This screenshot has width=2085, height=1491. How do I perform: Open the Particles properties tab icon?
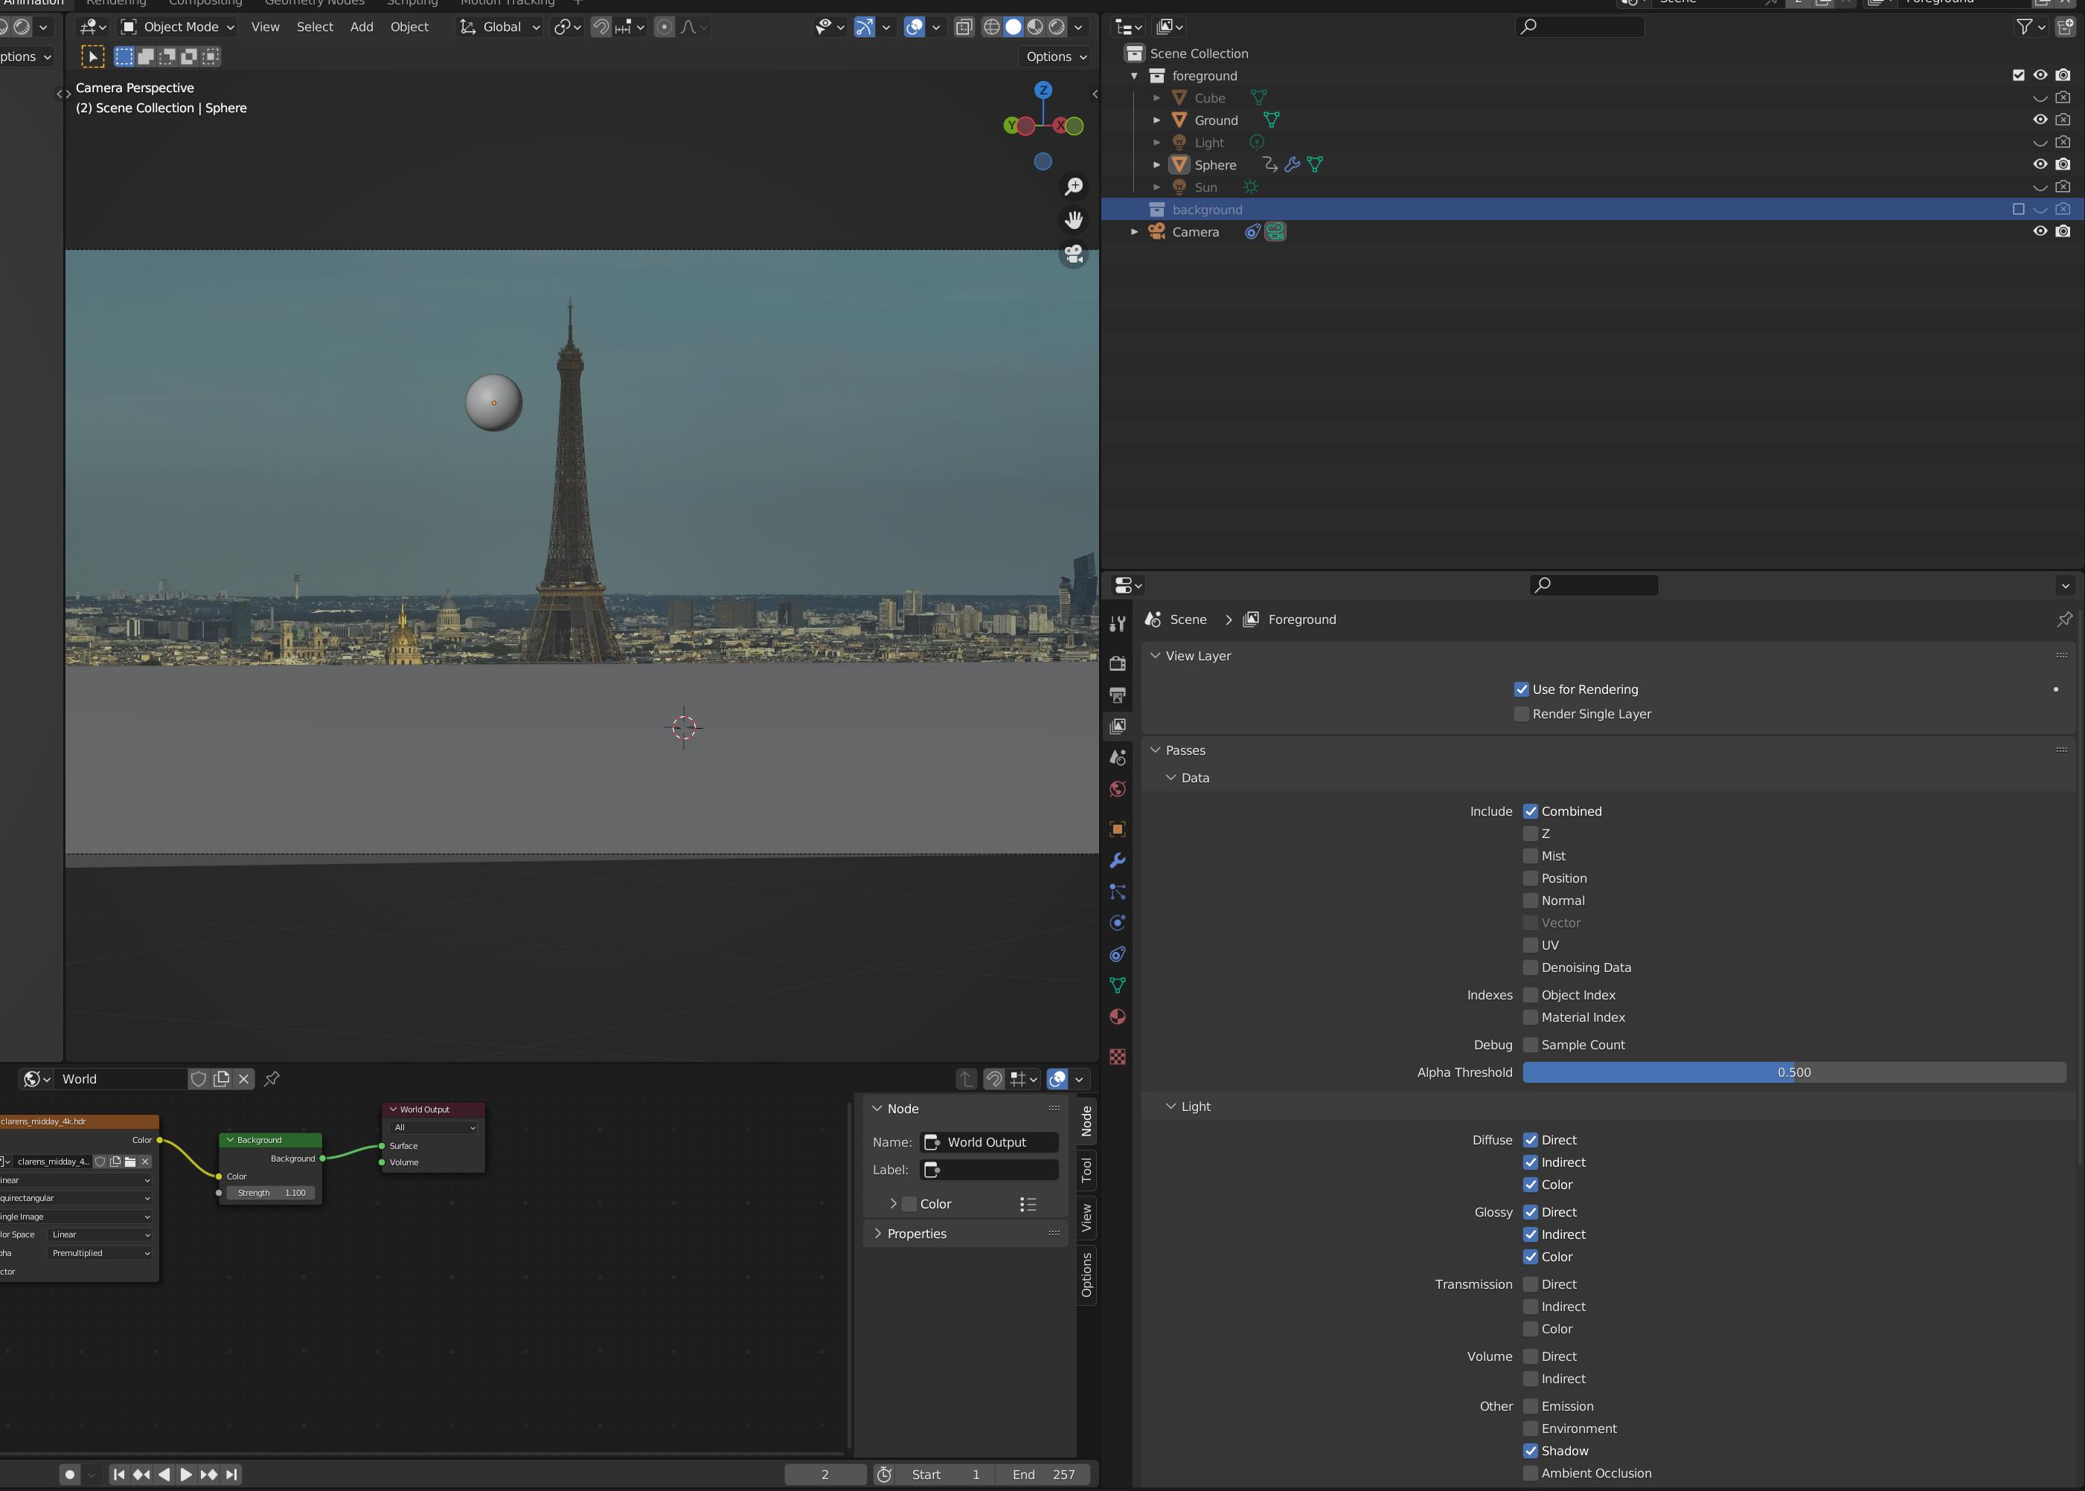(x=1117, y=892)
